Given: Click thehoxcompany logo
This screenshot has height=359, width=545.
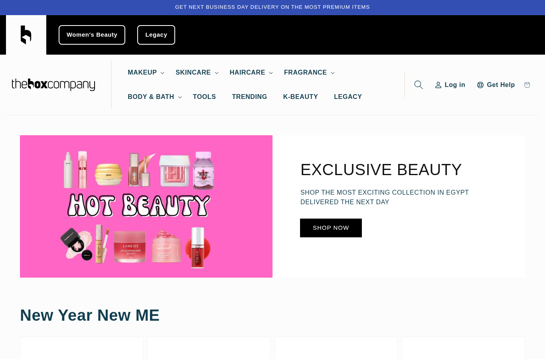Looking at the screenshot, I should click(53, 85).
